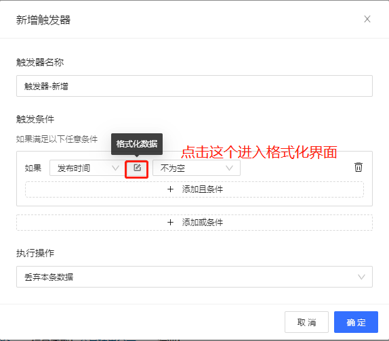This screenshot has width=389, height=341.
Task: Click plus icon in 添加且条件
Action: pos(170,189)
